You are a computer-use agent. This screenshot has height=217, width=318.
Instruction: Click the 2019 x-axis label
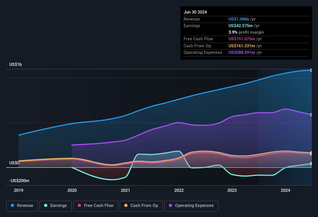coord(19,190)
